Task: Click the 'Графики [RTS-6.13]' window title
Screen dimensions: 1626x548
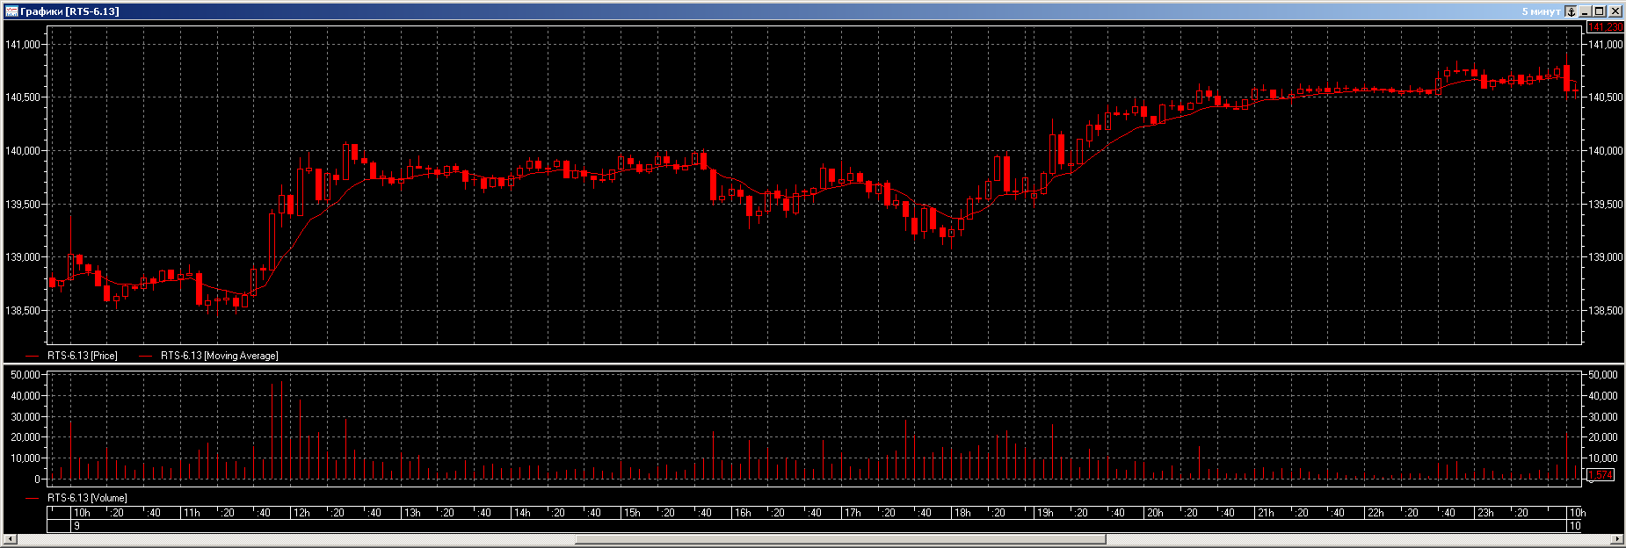Action: pyautogui.click(x=69, y=11)
